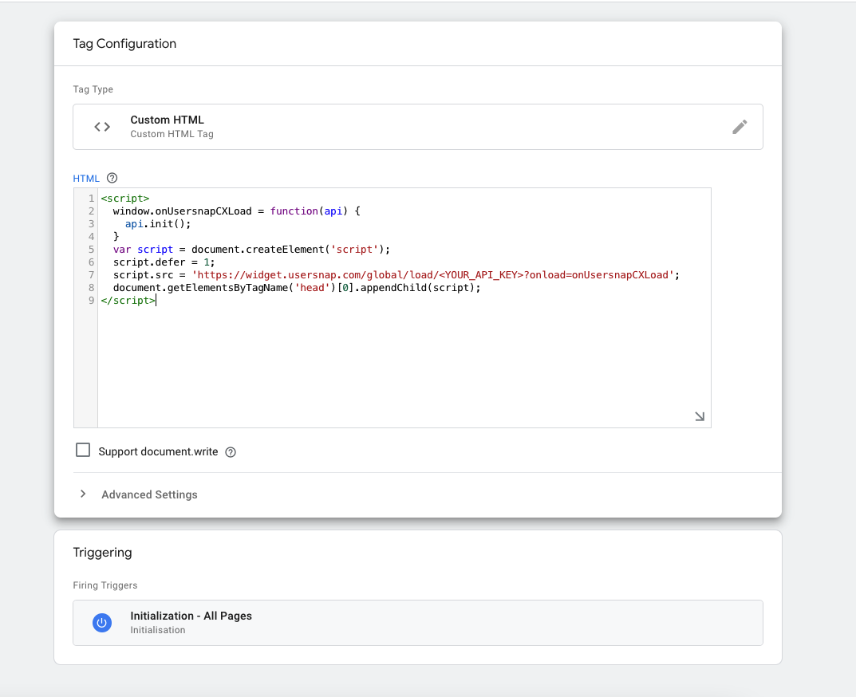Click the pencil edit icon for tag type

click(740, 127)
